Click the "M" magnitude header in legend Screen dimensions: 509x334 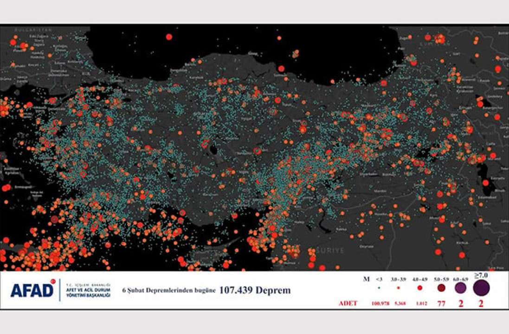tap(366, 279)
